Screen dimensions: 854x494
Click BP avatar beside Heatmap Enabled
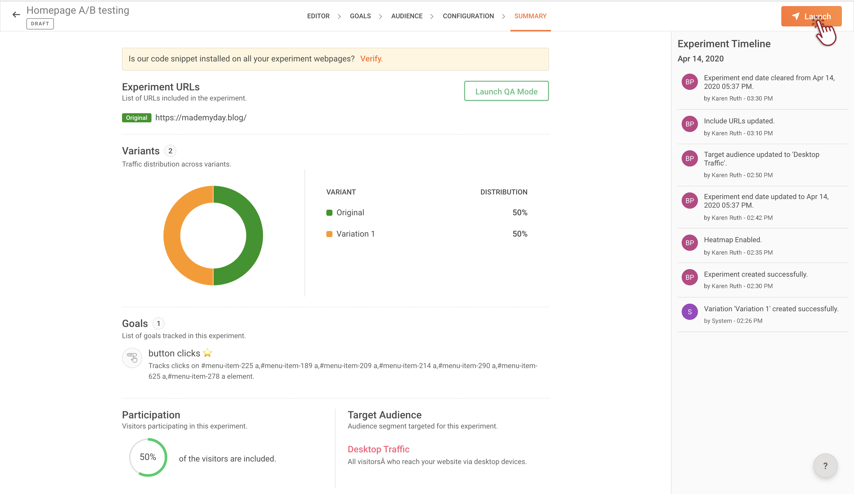[x=689, y=243]
